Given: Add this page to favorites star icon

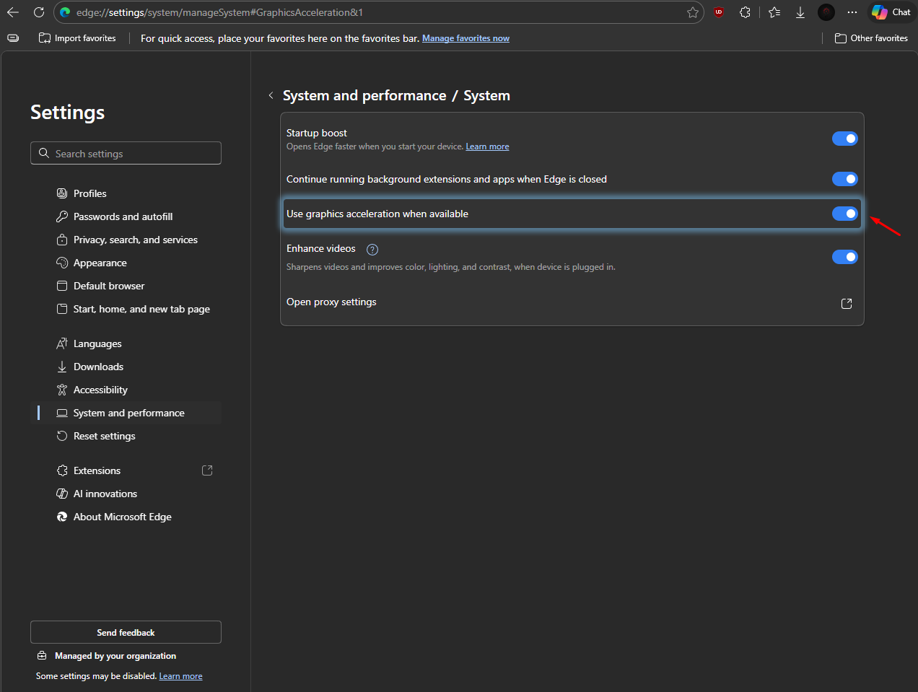Looking at the screenshot, I should click(x=692, y=12).
